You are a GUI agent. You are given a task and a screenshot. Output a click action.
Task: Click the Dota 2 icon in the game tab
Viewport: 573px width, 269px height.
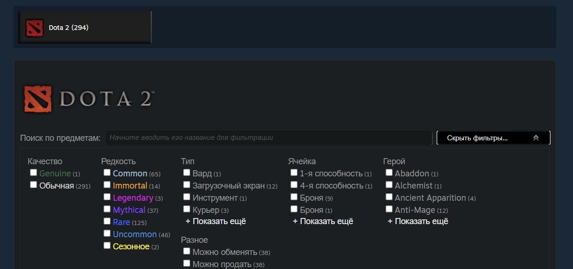click(x=35, y=28)
